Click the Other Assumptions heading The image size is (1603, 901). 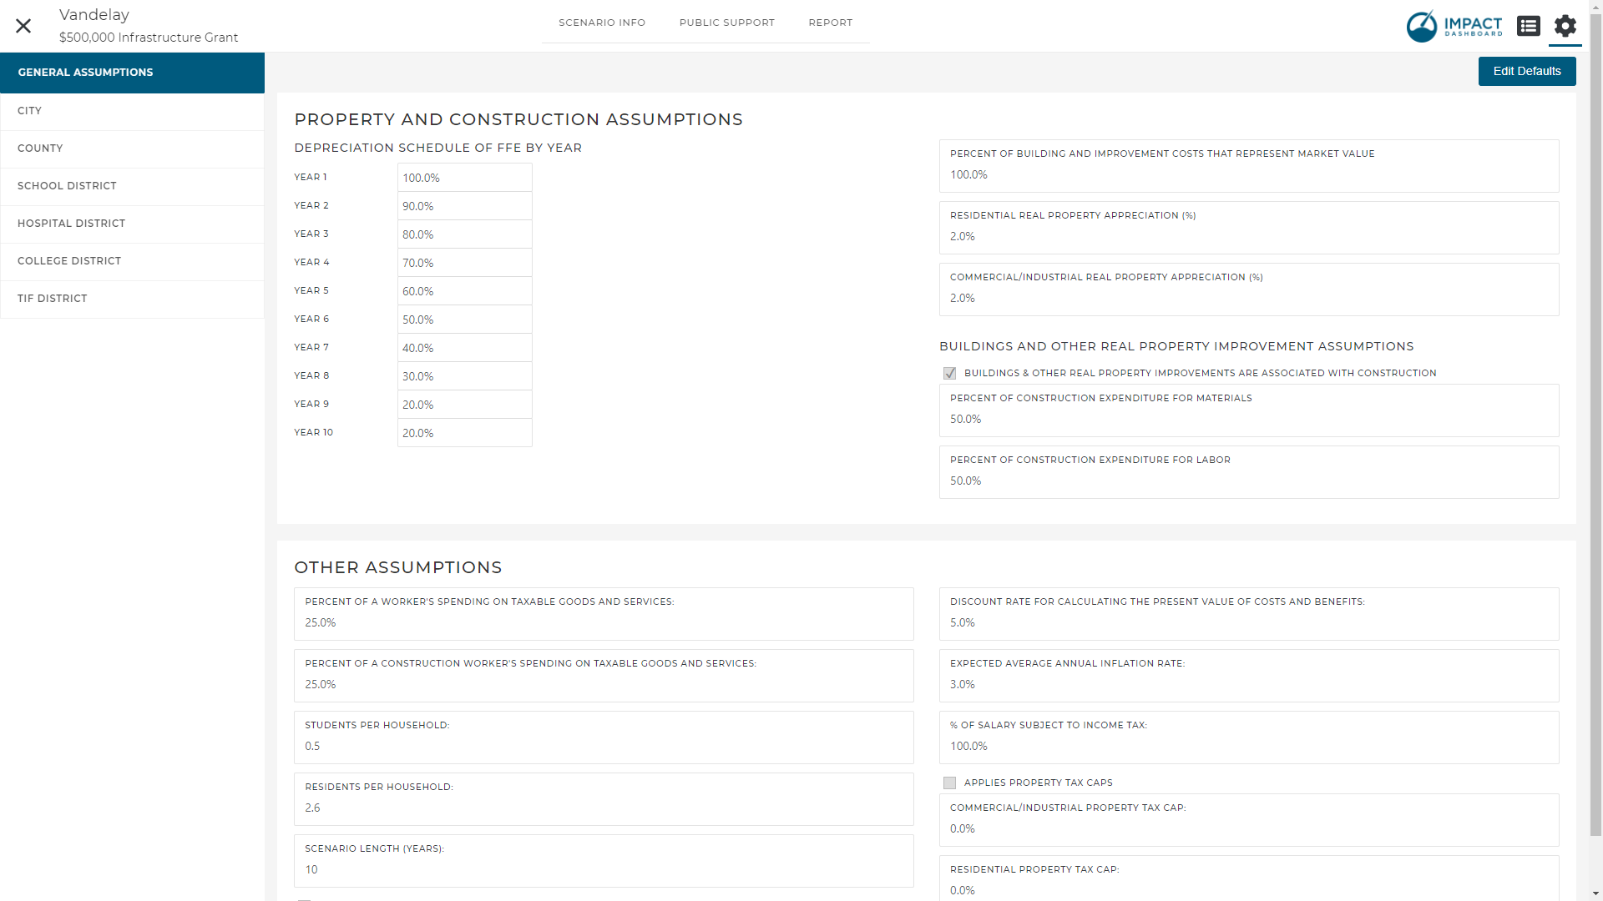398,567
